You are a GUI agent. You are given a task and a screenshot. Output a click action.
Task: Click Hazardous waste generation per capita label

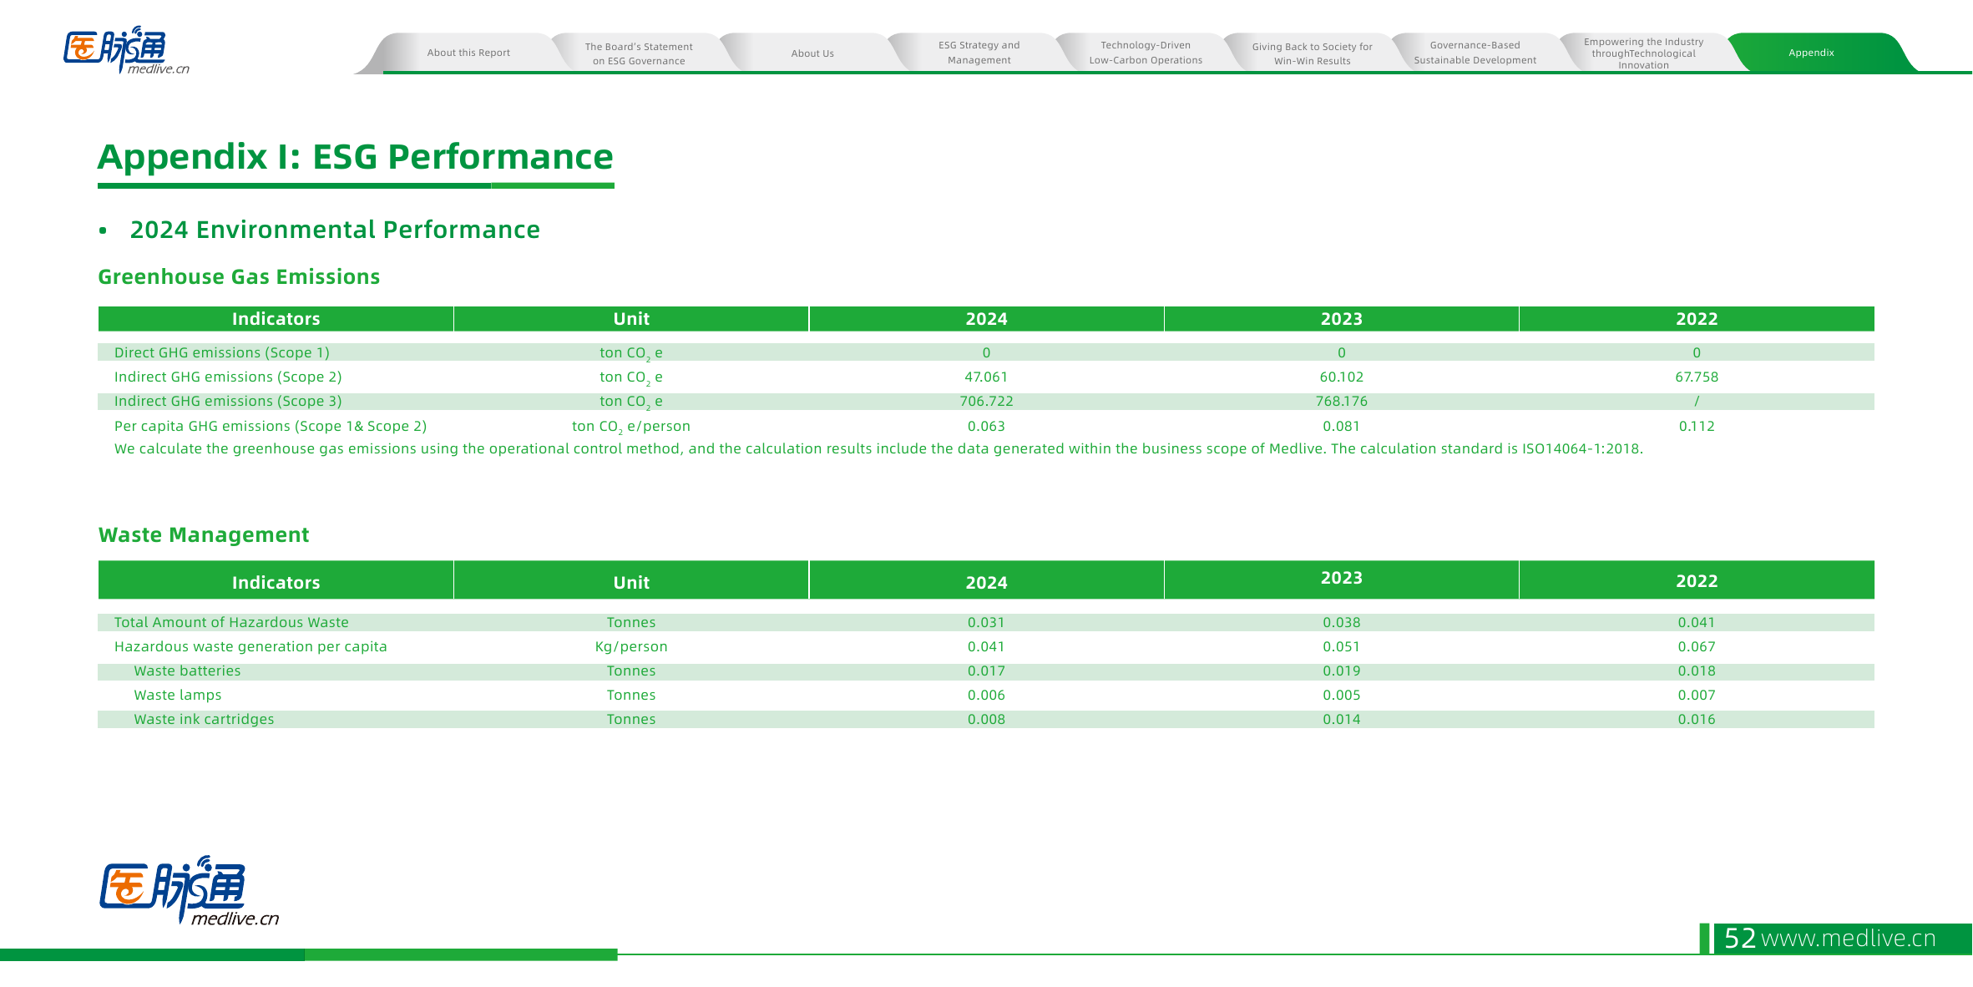250,647
